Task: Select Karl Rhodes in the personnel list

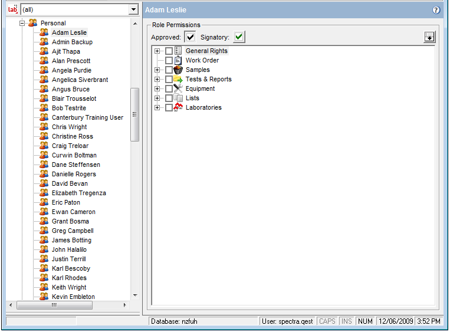Action: click(x=69, y=278)
